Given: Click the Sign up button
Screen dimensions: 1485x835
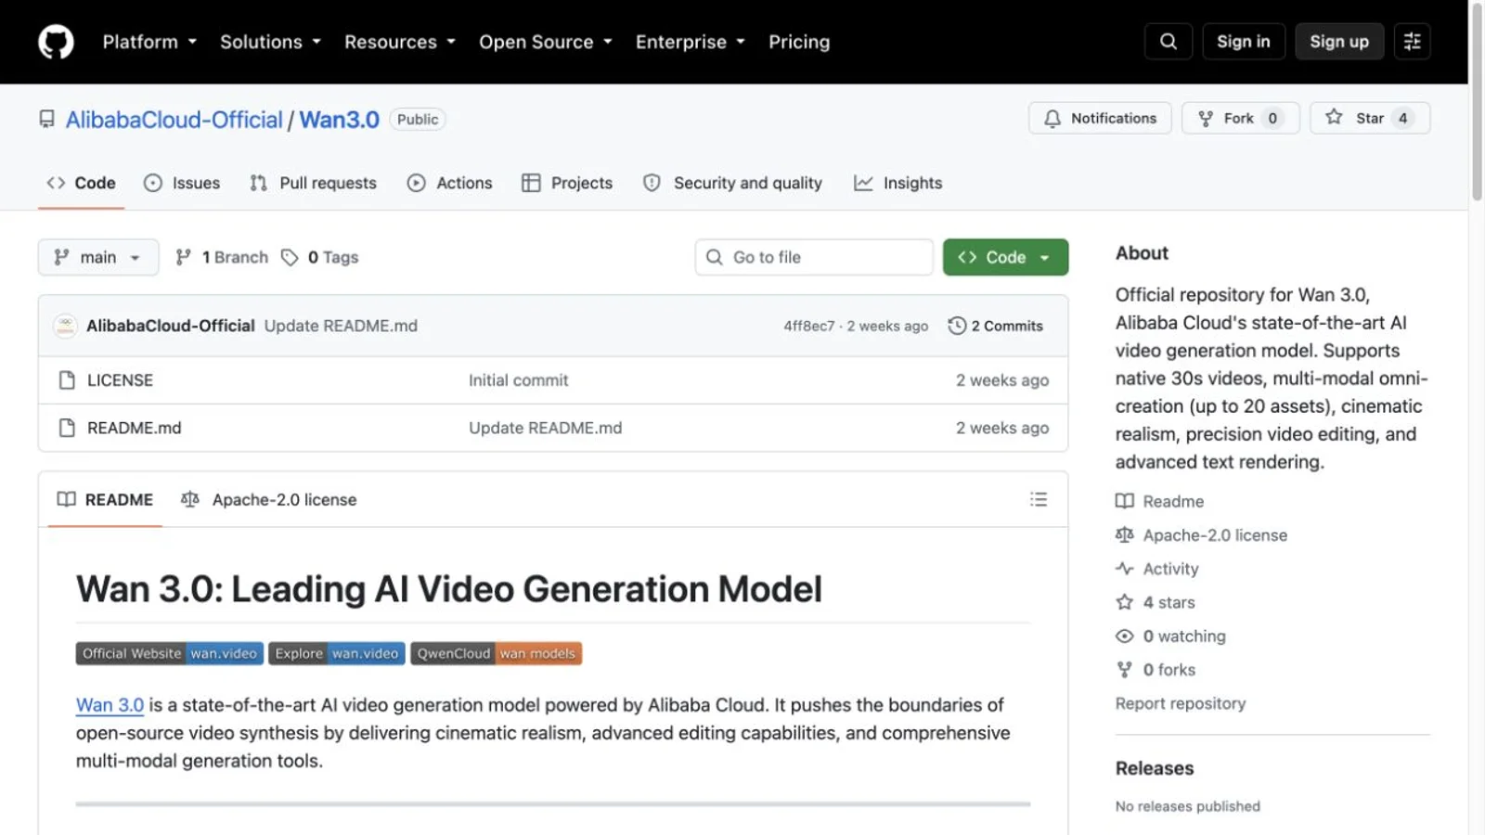Looking at the screenshot, I should [x=1338, y=42].
